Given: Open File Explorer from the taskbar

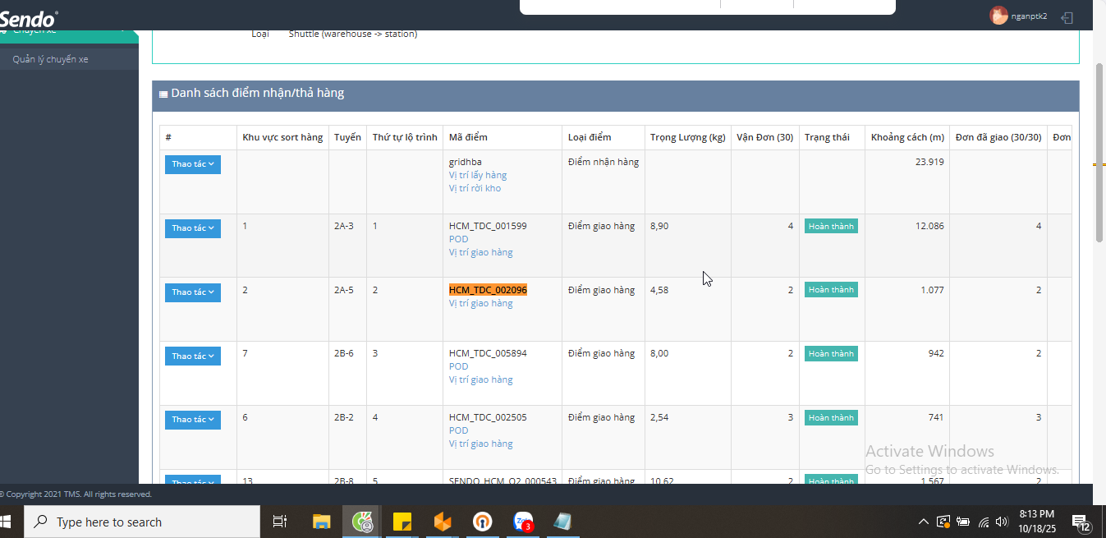Looking at the screenshot, I should (x=321, y=522).
